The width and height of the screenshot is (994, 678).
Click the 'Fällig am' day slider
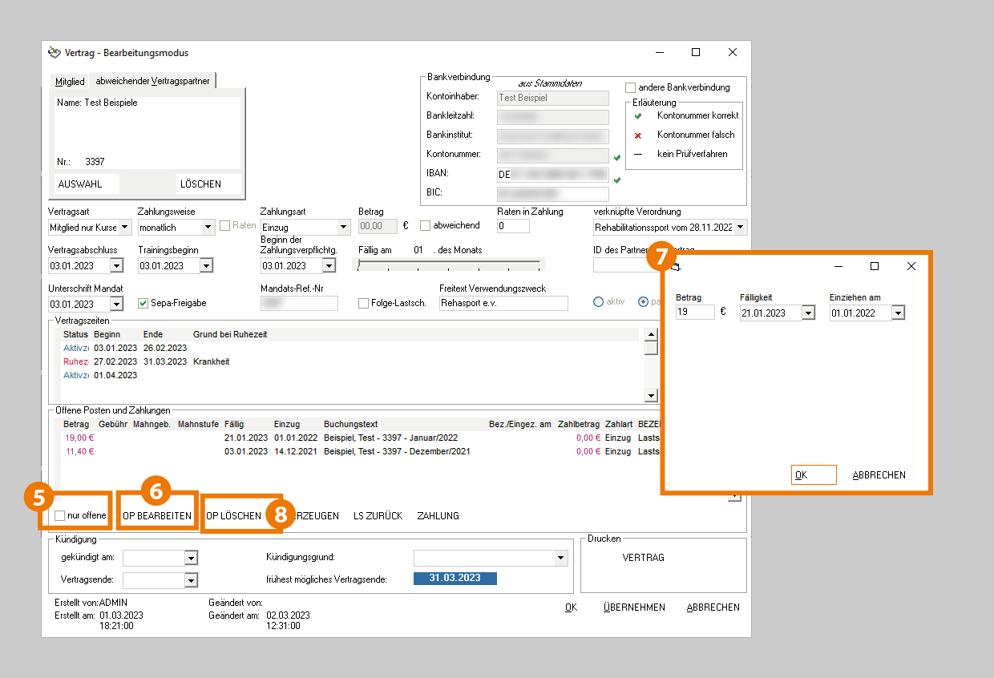(451, 264)
